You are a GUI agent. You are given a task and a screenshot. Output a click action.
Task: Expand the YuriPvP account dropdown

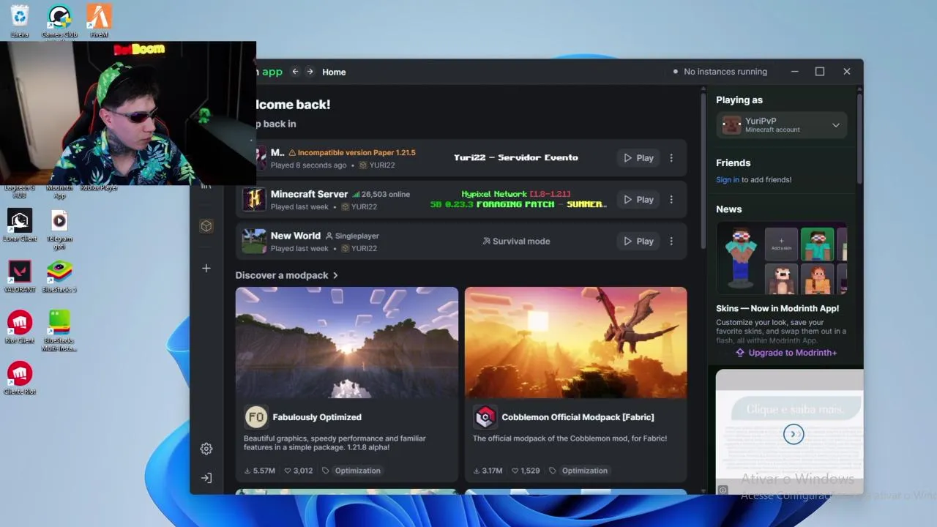(835, 125)
